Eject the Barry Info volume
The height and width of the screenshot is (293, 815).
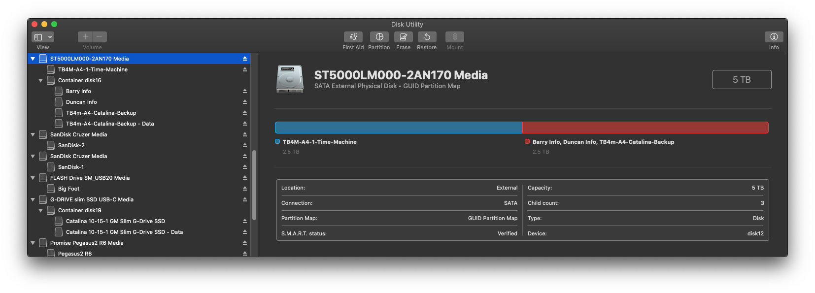(x=244, y=91)
